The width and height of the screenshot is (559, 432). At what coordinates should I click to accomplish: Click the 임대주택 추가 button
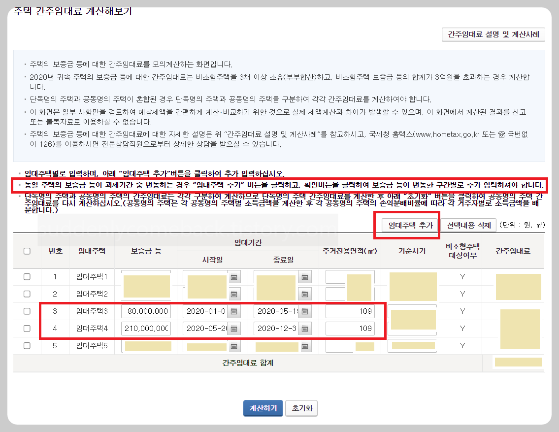coord(410,225)
